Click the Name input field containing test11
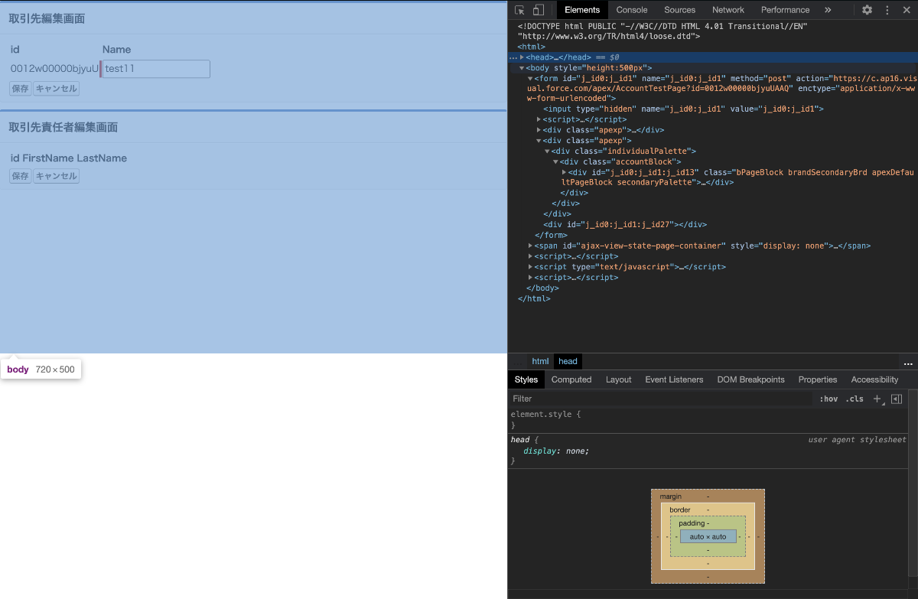 [156, 69]
